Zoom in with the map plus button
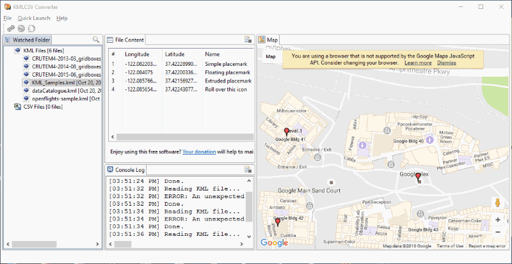This screenshot has width=512, height=264. (498, 220)
